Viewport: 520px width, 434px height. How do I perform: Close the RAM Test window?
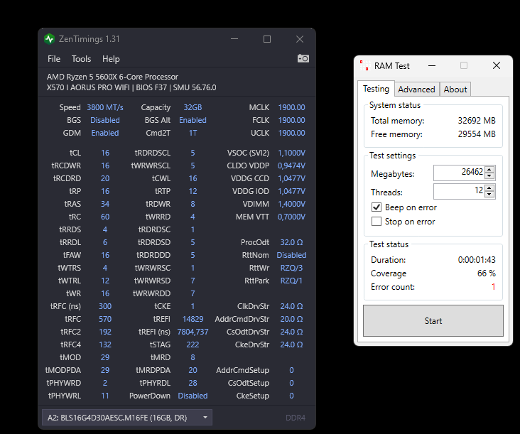(497, 65)
